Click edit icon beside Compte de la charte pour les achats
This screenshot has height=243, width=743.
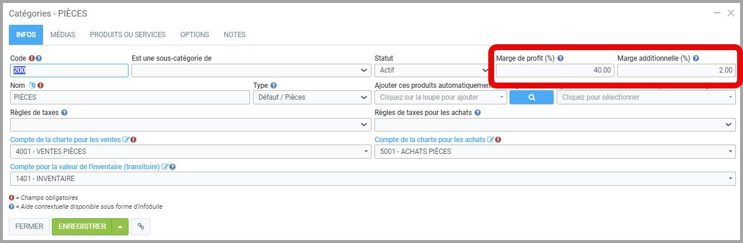491,140
